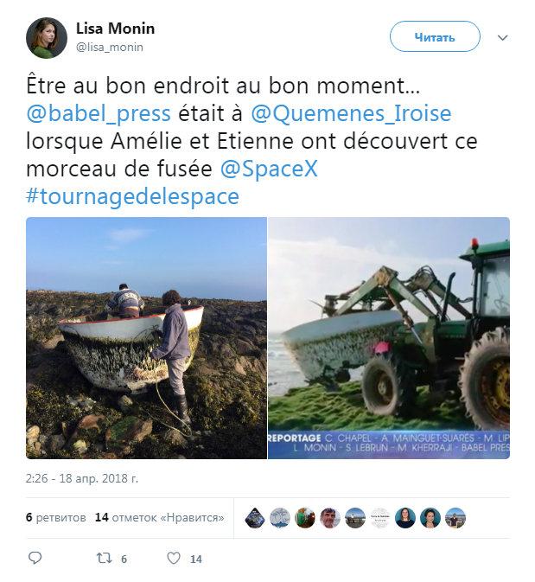Click the @lisa_monin username handle
This screenshot has height=582, width=535.
pyautogui.click(x=110, y=48)
